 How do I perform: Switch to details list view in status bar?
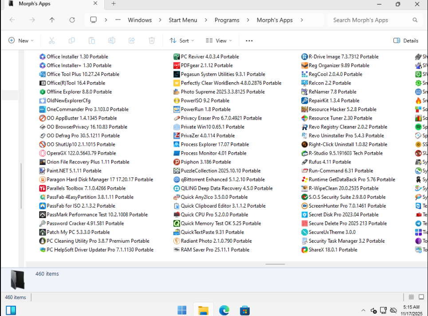coord(411,297)
